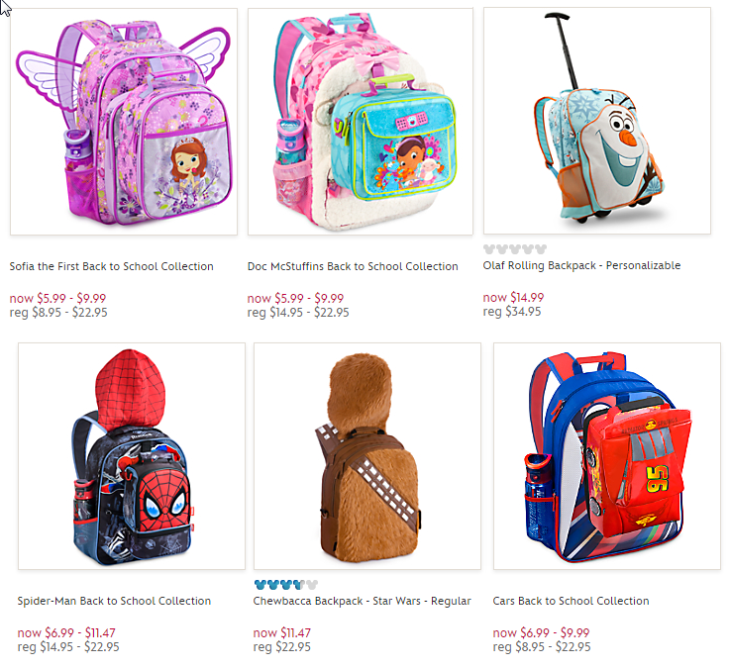Open the Sofia the First backpack image
Image resolution: width=729 pixels, height=668 pixels.
coord(124,122)
